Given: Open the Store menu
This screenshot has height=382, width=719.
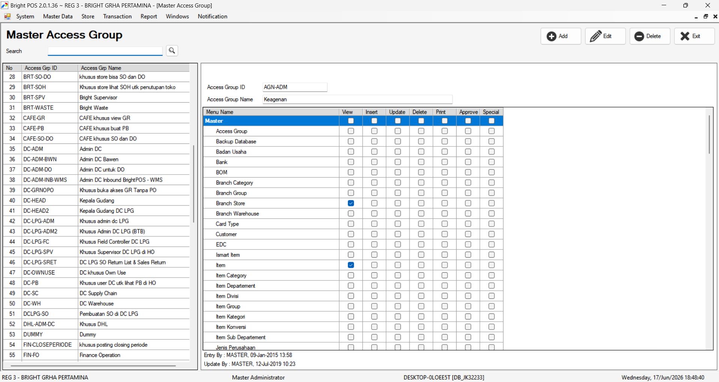Looking at the screenshot, I should click(x=88, y=16).
